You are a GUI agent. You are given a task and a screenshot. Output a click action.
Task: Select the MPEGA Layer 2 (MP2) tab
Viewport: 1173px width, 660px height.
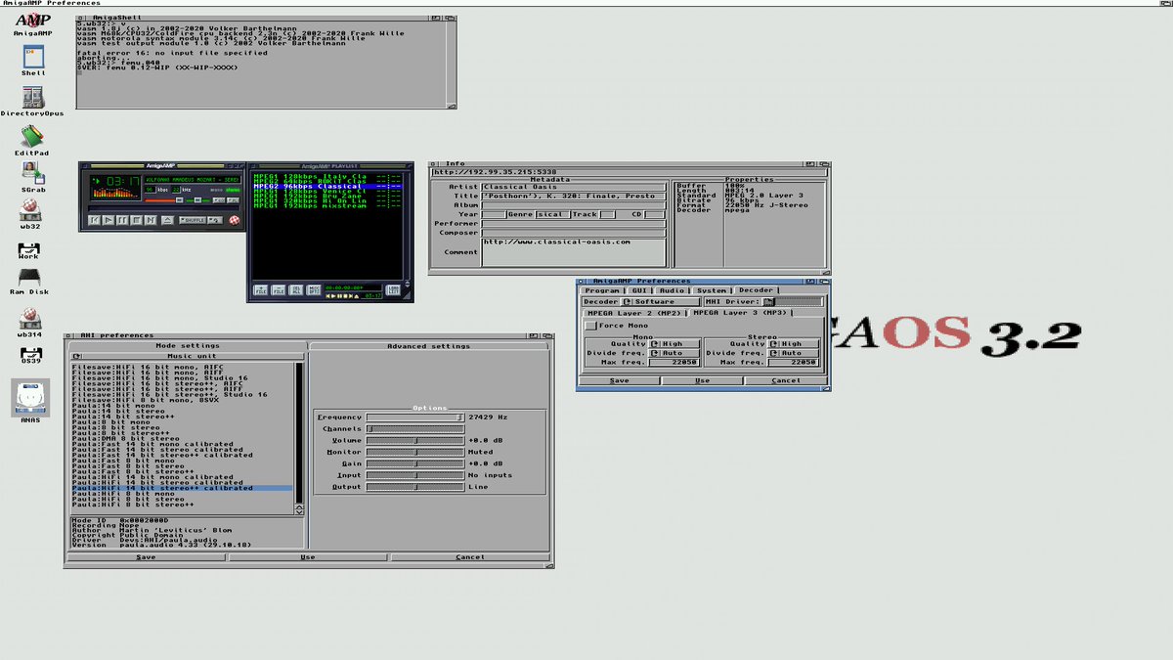pyautogui.click(x=633, y=313)
